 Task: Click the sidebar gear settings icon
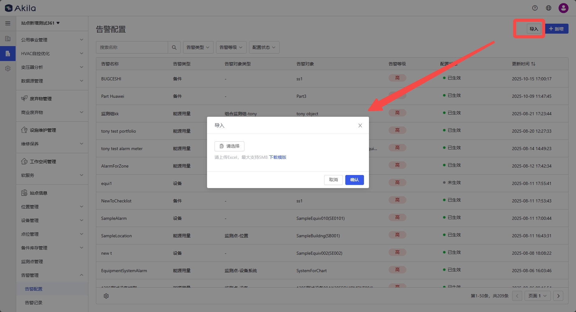coord(8,69)
